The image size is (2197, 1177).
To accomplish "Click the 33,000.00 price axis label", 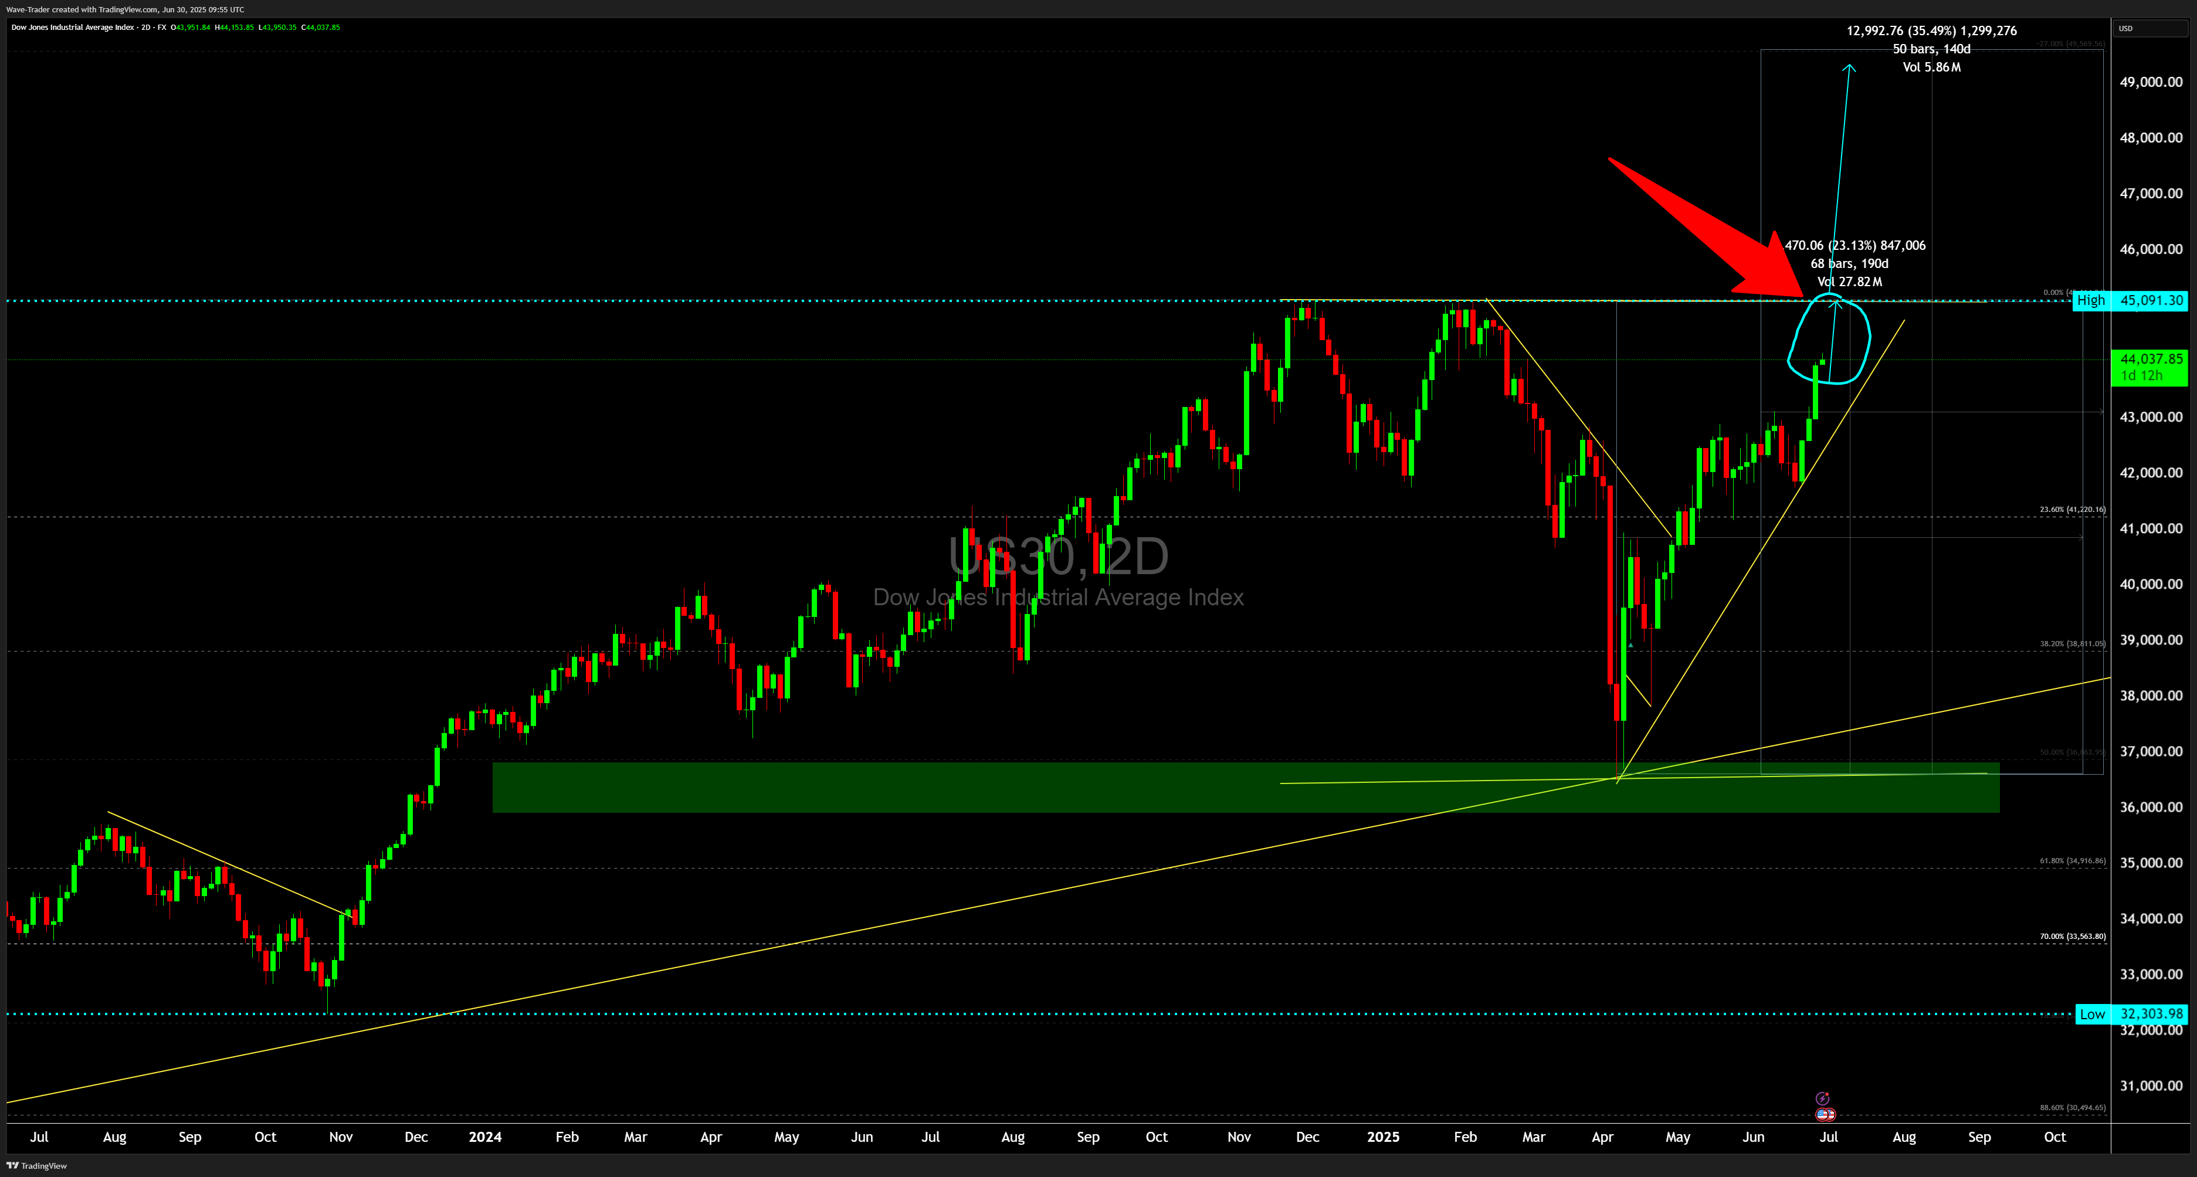I will tap(2151, 974).
